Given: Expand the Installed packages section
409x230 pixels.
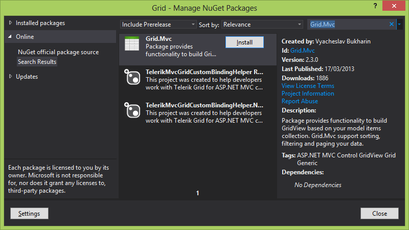Looking at the screenshot, I should point(11,23).
